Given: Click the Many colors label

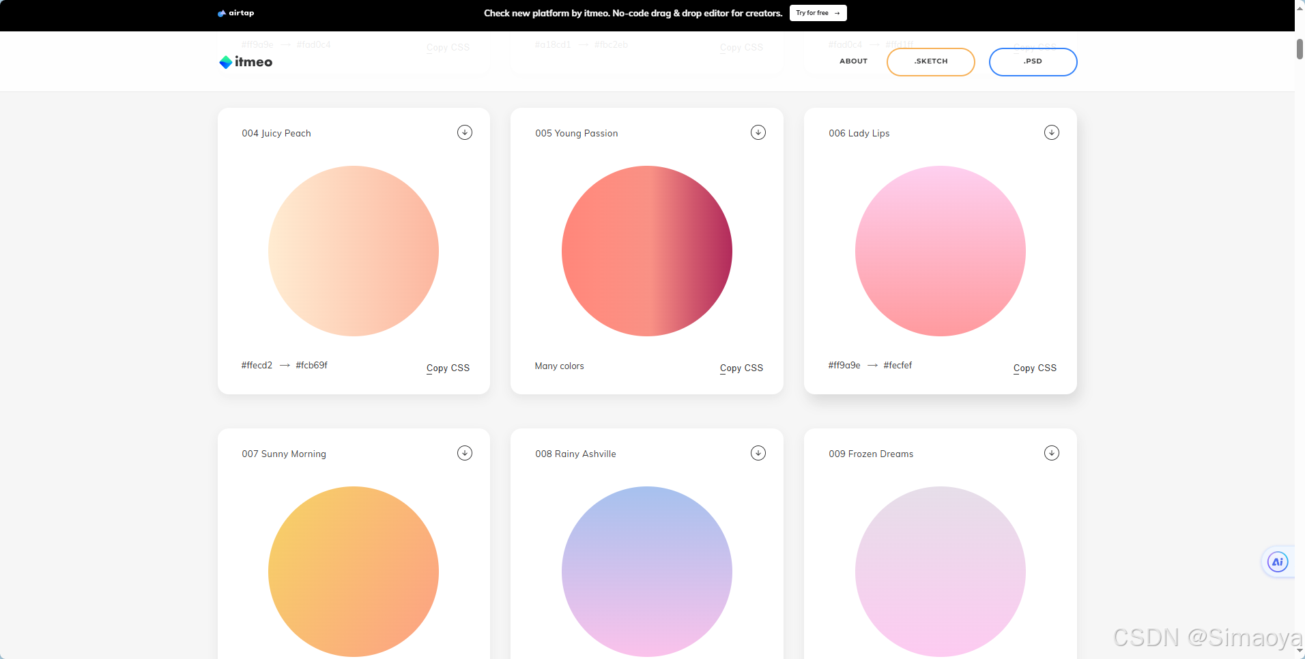Looking at the screenshot, I should (x=560, y=366).
